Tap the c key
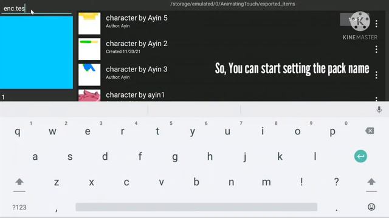The height and width of the screenshot is (218, 389). 126,182
